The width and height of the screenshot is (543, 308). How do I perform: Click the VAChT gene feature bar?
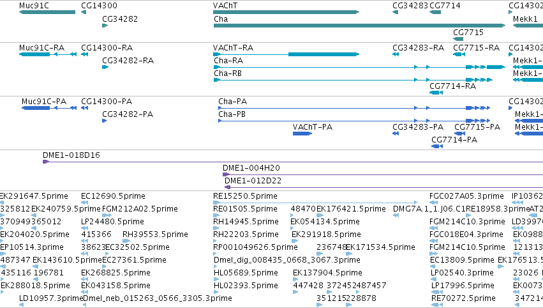[x=286, y=12]
